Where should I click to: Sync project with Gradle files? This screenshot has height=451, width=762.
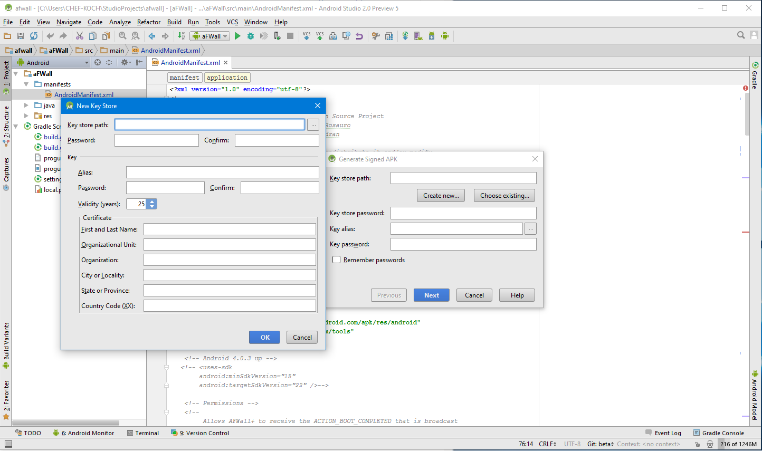[405, 36]
